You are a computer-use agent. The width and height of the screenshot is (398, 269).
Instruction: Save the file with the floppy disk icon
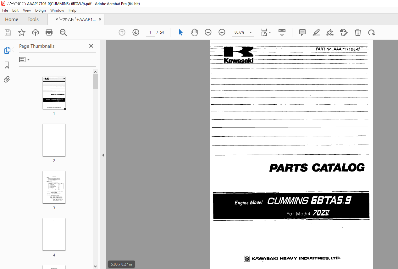coord(8,32)
